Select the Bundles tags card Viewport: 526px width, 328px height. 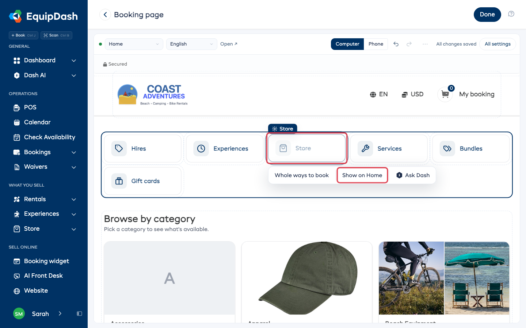(x=471, y=149)
